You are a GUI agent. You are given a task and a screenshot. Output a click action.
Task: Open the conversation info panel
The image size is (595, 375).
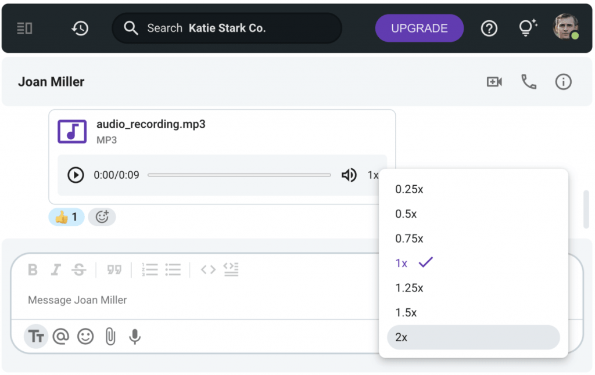point(563,82)
